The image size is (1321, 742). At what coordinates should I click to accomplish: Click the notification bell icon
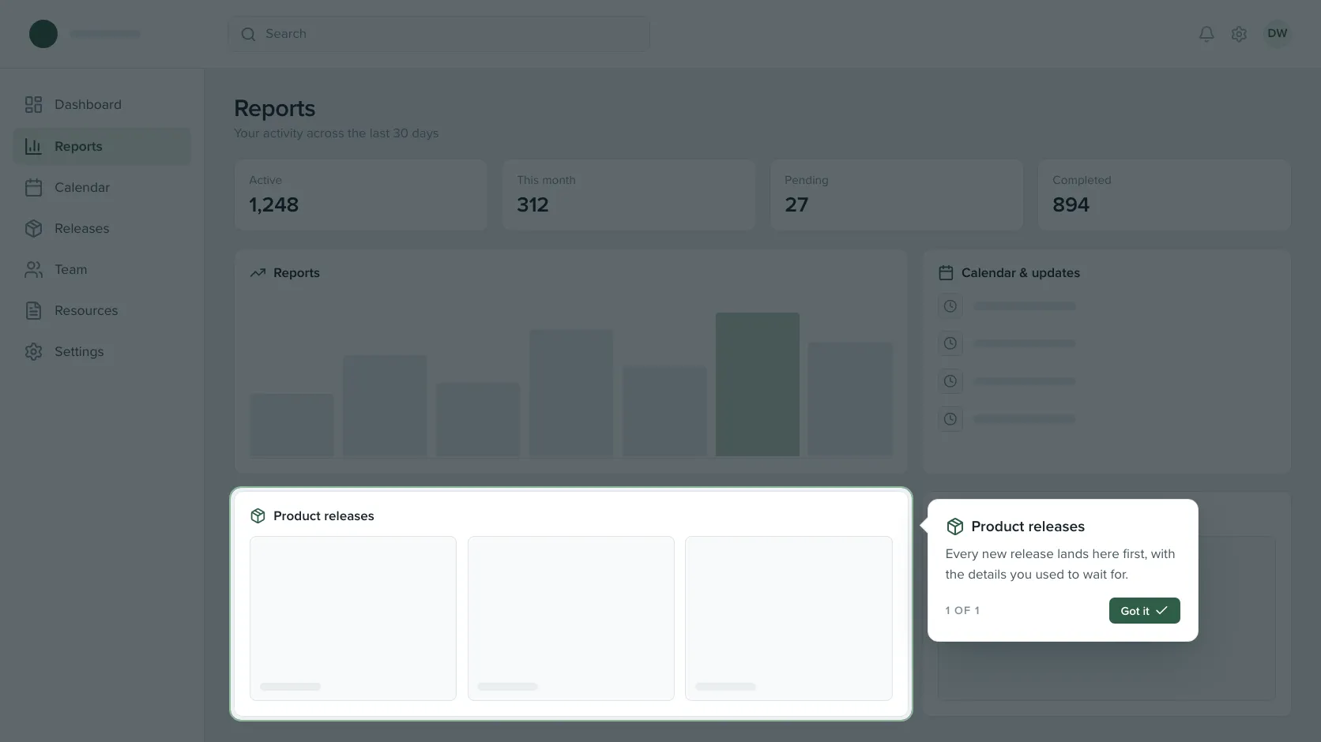(1206, 34)
